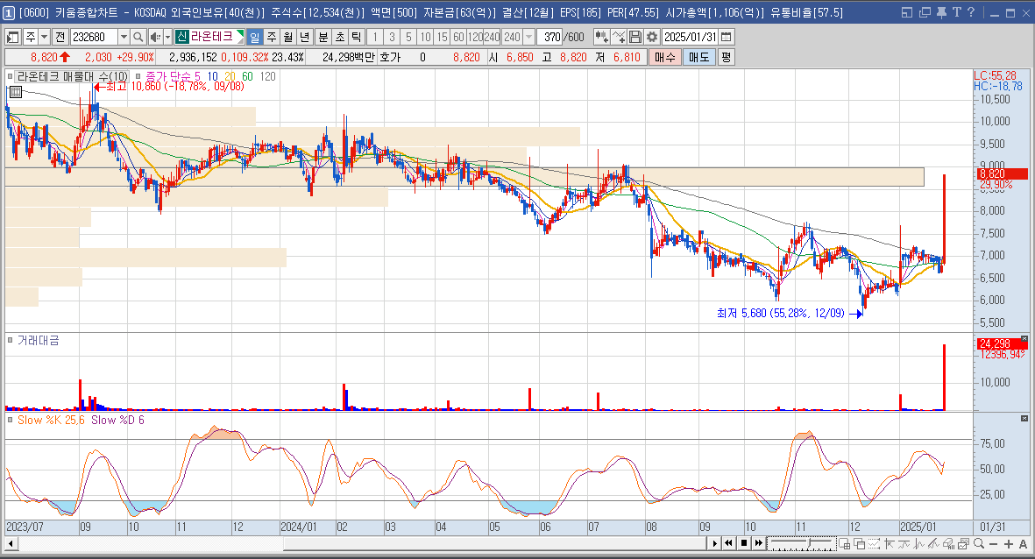Zoom out with the minus icon at bottom
The width and height of the screenshot is (1035, 559).
[x=994, y=544]
